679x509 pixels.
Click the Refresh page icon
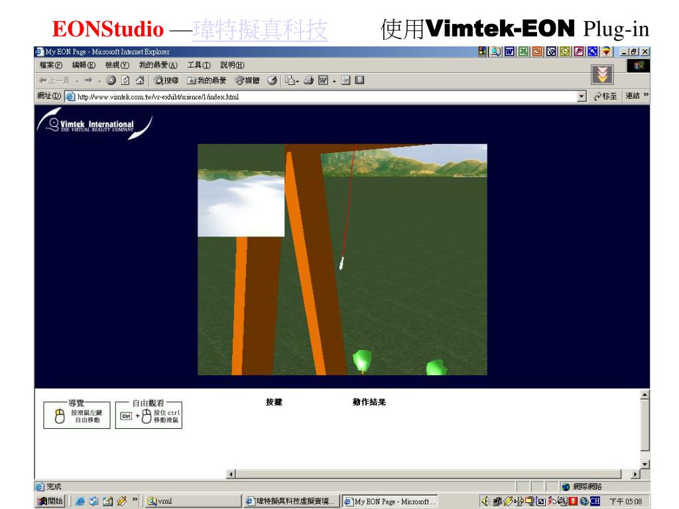click(x=125, y=80)
